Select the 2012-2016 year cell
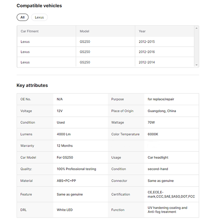This screenshot has width=219, height=219. [147, 52]
